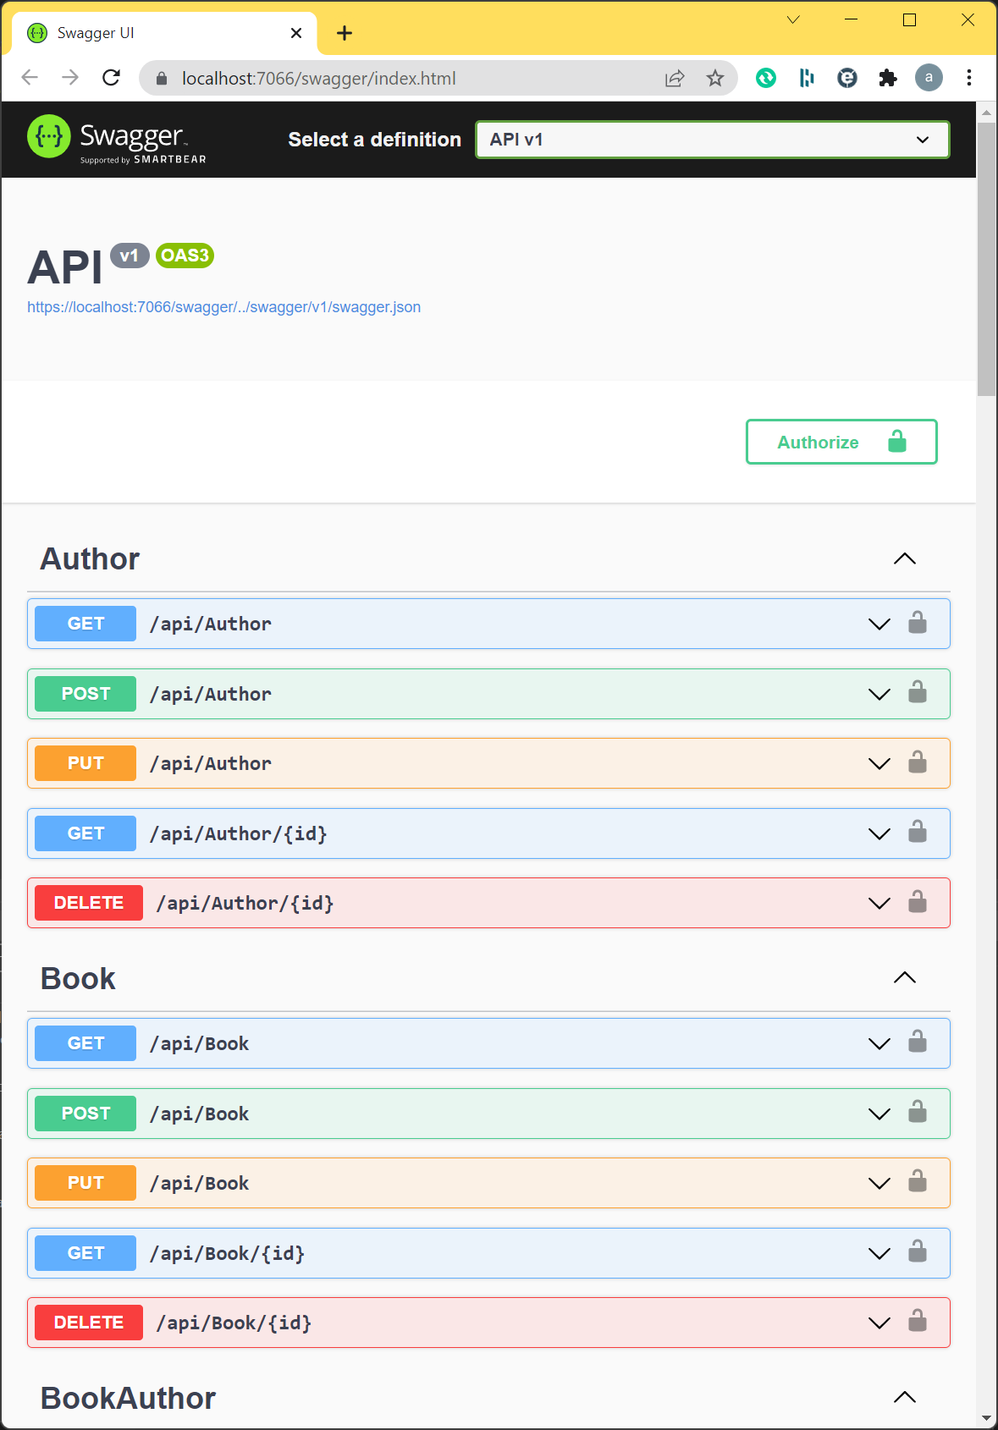Click the /api/Book POST path text

point(200,1114)
